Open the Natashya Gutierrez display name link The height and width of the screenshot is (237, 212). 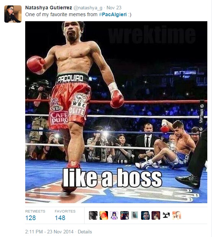tap(49, 8)
